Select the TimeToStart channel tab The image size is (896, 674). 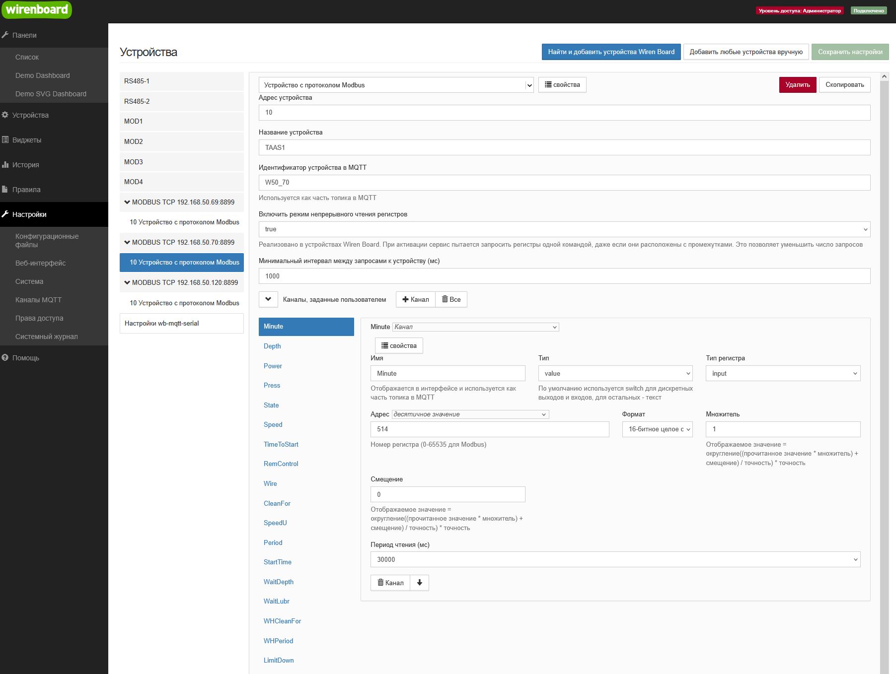pyautogui.click(x=281, y=444)
